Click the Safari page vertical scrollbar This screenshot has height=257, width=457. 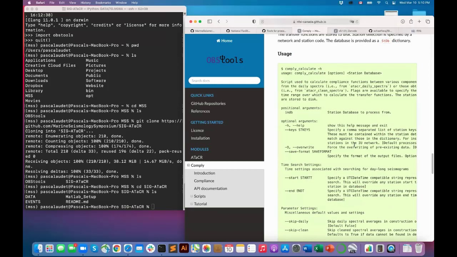point(432,163)
